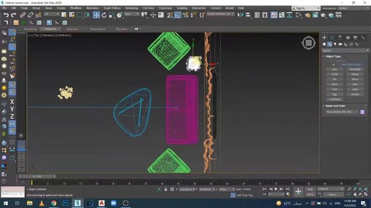Switch to the Freeform ribbon tab

(x=50, y=29)
